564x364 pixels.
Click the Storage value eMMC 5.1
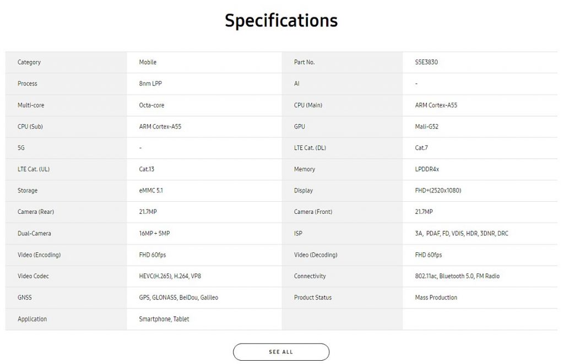pos(151,190)
